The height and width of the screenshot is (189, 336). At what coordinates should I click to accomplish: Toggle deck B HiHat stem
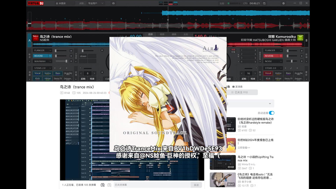coord(278,79)
